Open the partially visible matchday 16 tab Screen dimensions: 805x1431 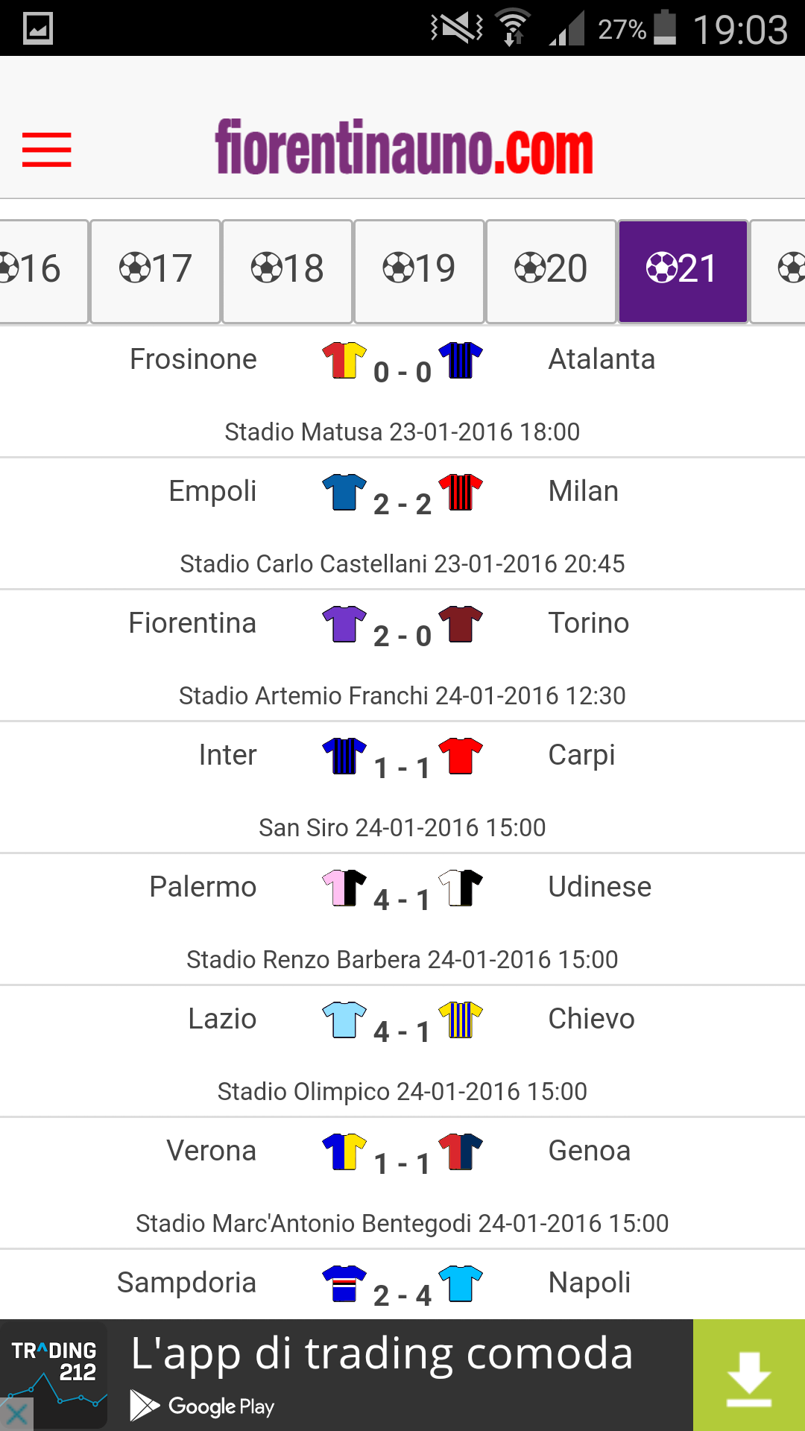coord(43,271)
